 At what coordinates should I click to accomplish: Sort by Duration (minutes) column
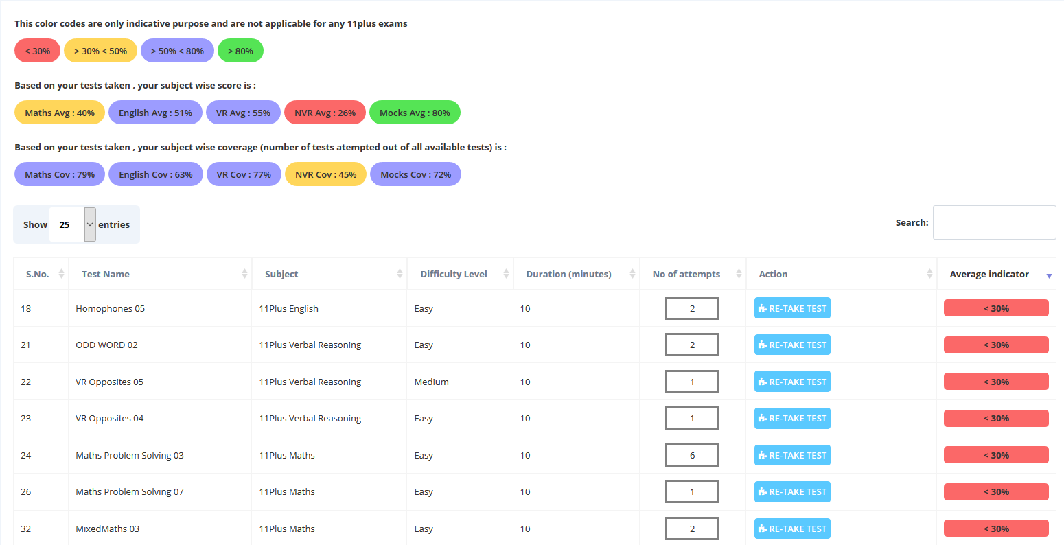(632, 274)
